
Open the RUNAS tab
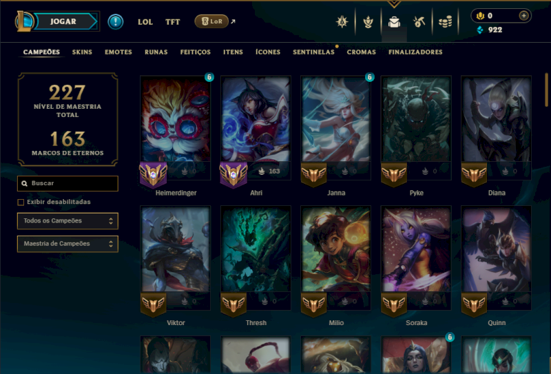click(156, 52)
